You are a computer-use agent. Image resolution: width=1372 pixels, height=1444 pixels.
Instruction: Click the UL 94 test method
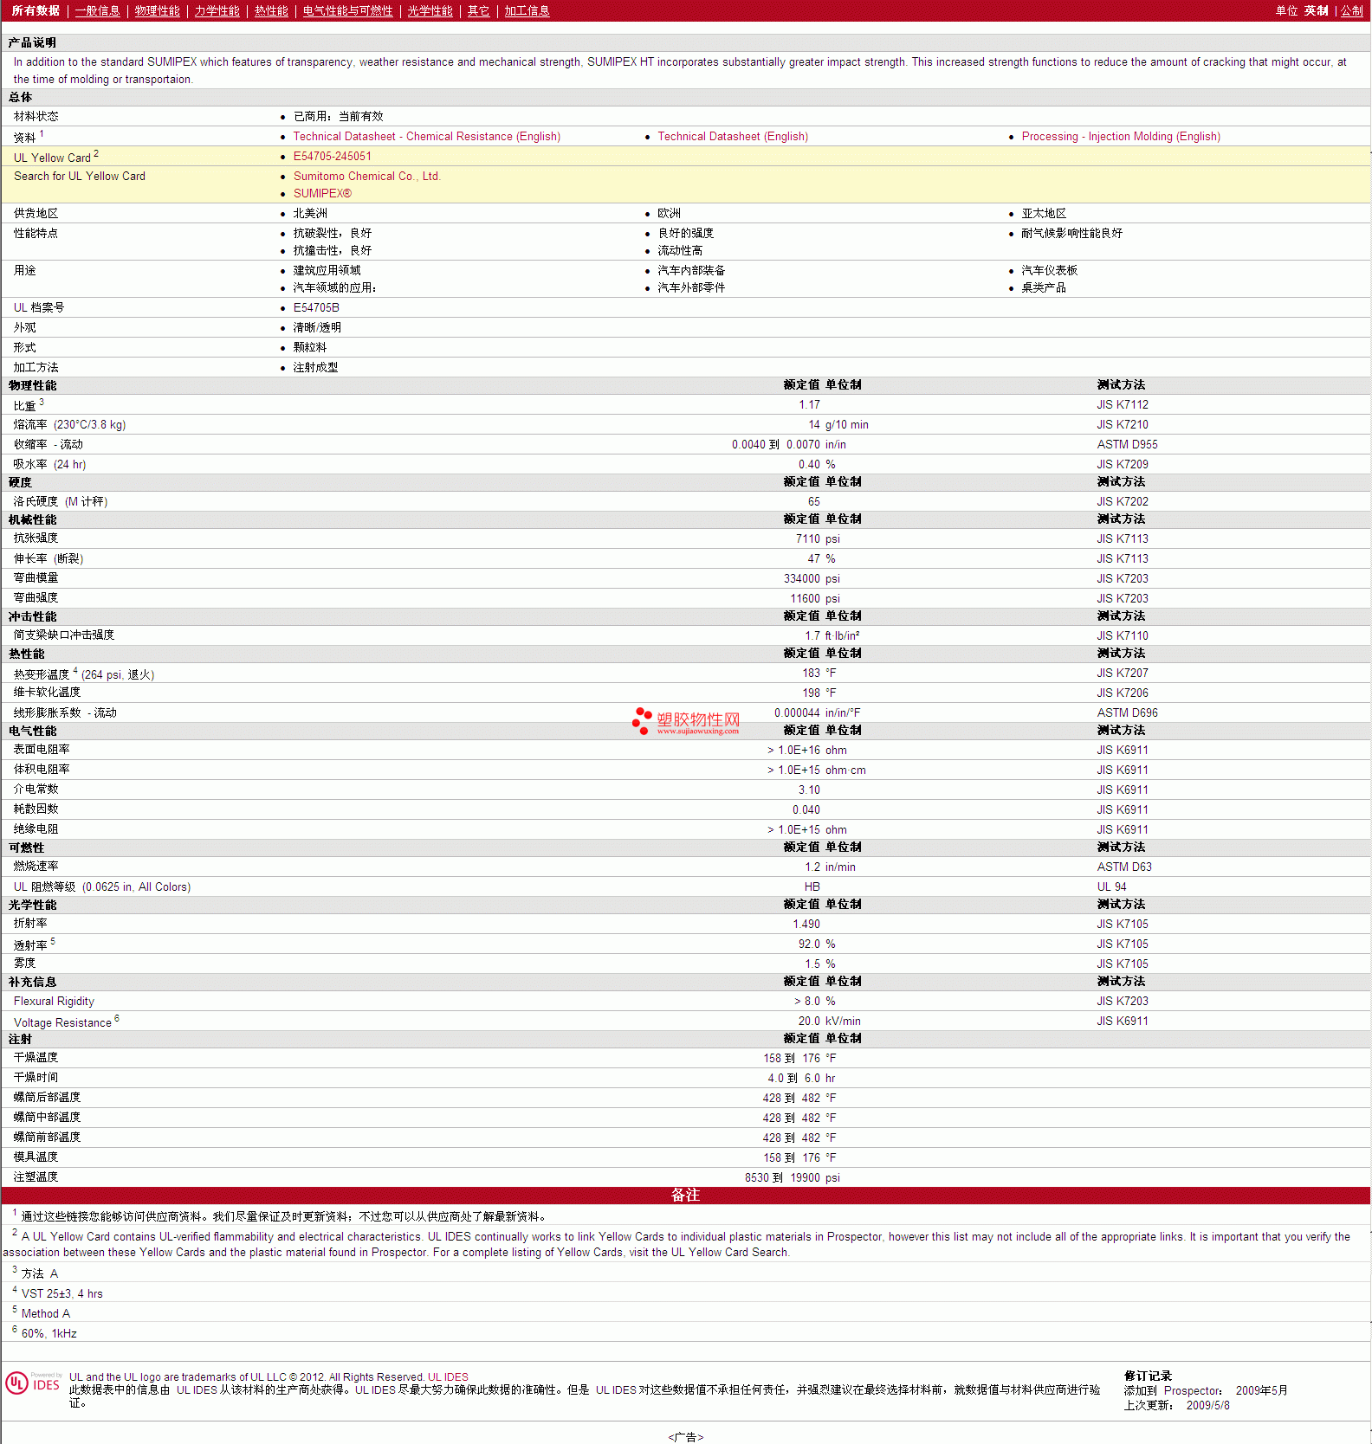pyautogui.click(x=1112, y=887)
